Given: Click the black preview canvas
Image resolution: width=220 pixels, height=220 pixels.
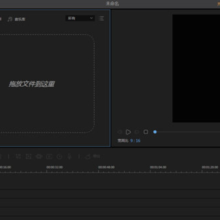Looking at the screenshot, I should [x=196, y=68].
